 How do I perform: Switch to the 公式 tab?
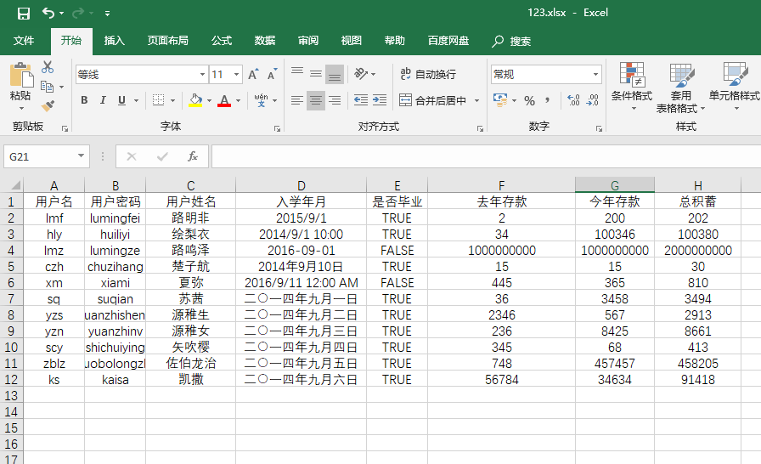[222, 41]
